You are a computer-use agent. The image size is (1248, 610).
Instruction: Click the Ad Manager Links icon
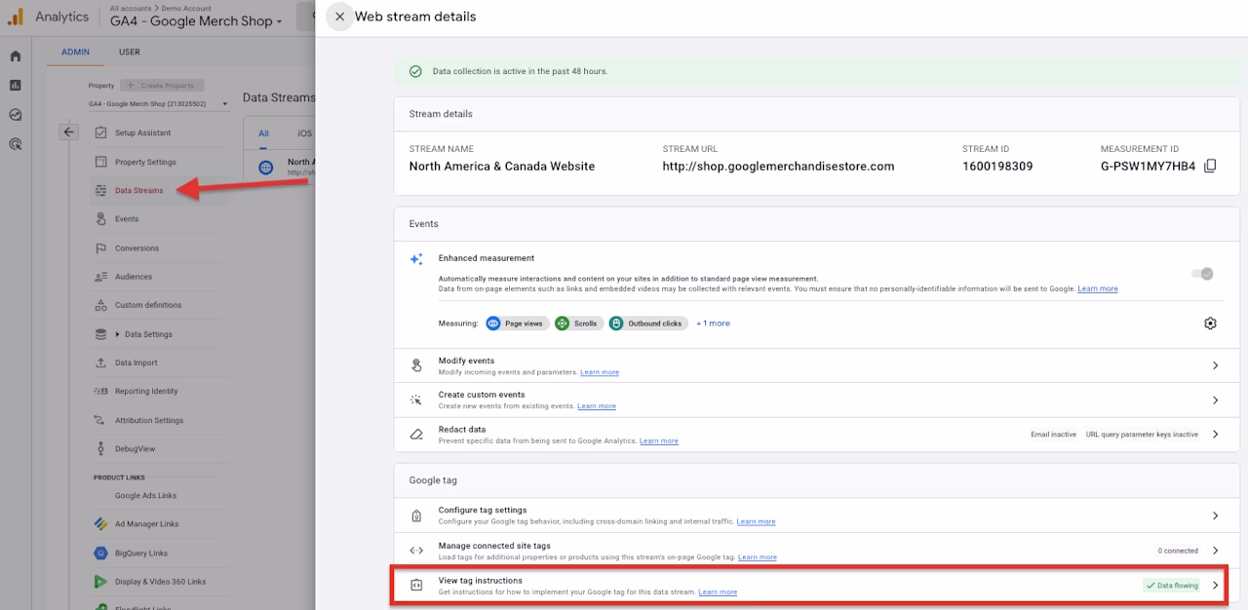(100, 524)
